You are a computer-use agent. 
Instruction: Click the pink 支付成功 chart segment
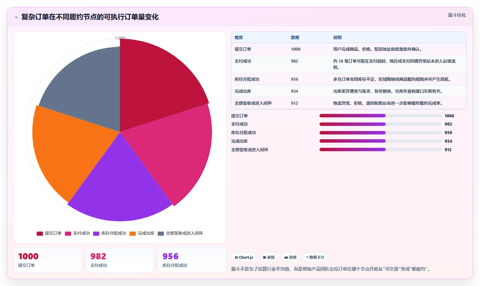tap(175, 151)
